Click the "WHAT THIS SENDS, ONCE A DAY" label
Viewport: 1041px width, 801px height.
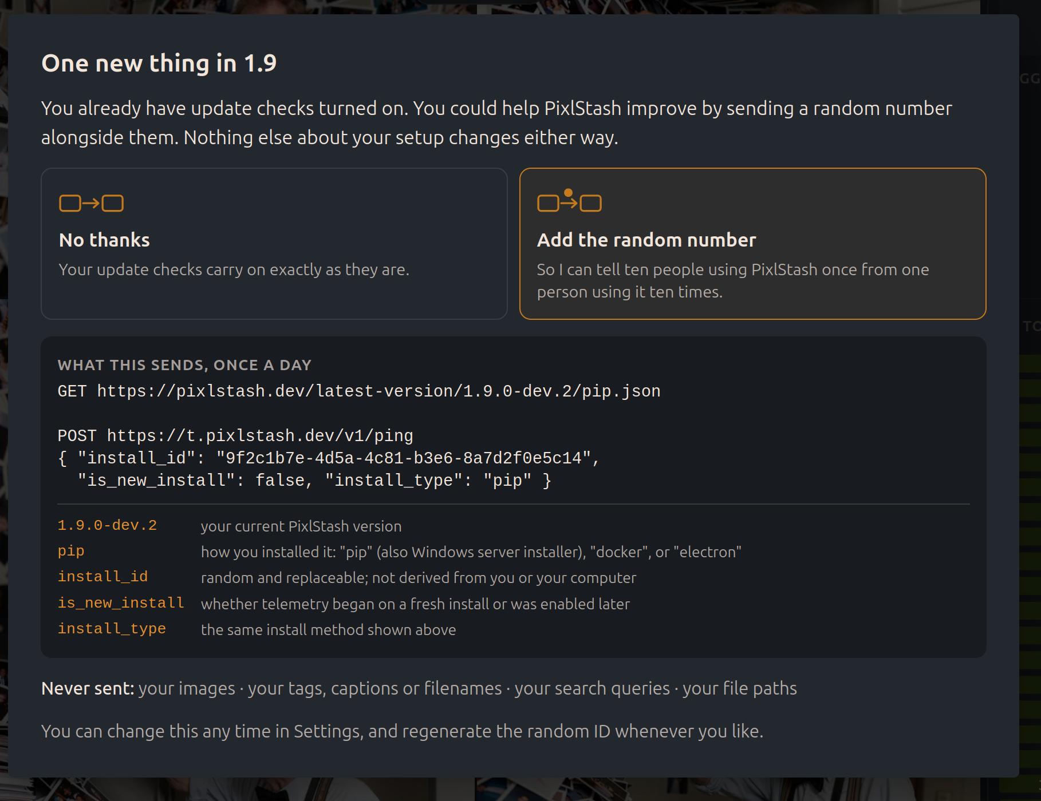tap(184, 365)
